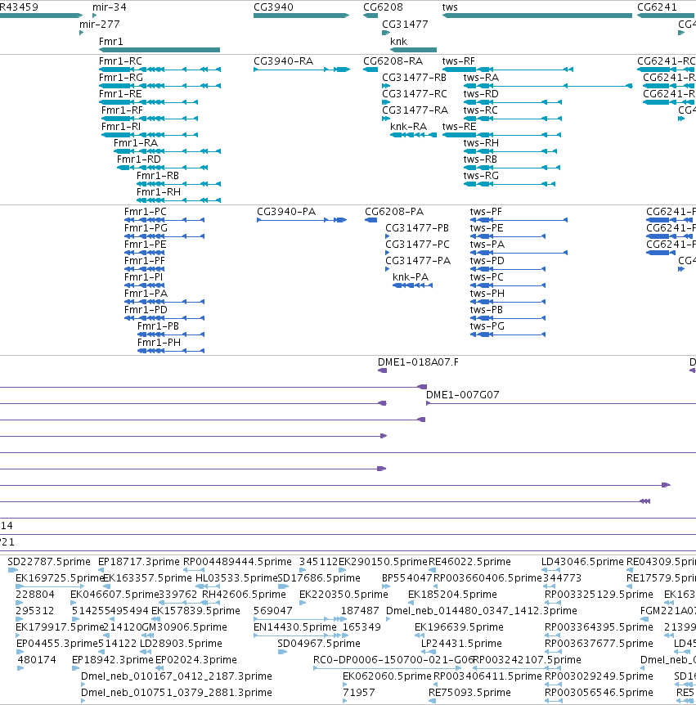Select the Fmr1-RH transcript label
This screenshot has height=705, width=696.
[159, 192]
